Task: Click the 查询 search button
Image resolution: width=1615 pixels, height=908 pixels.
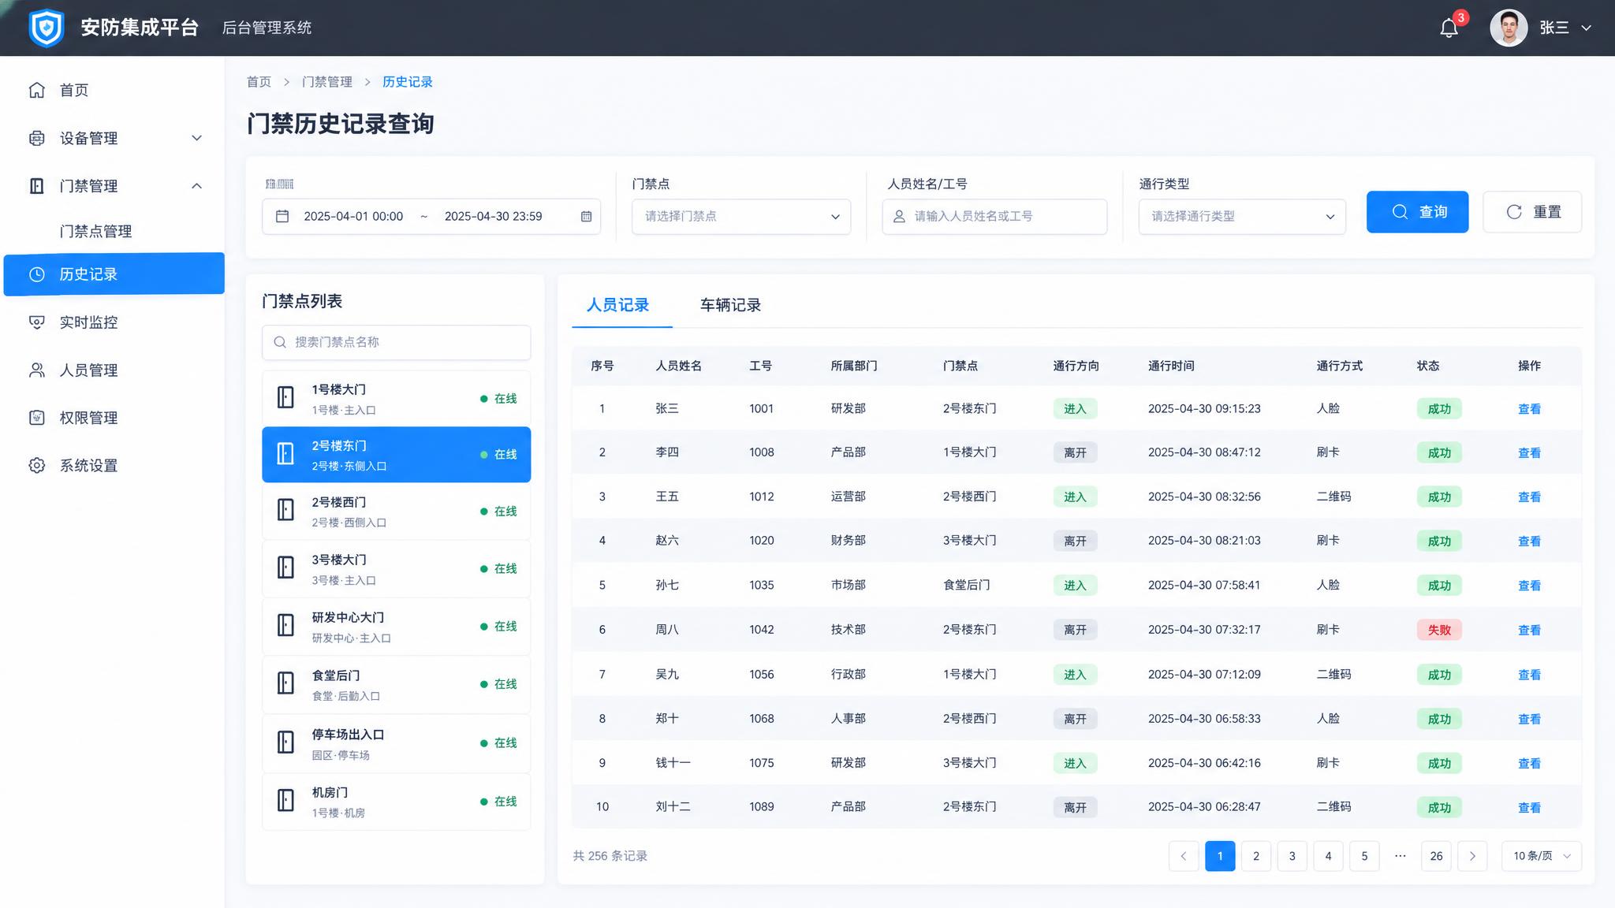Action: click(x=1417, y=212)
